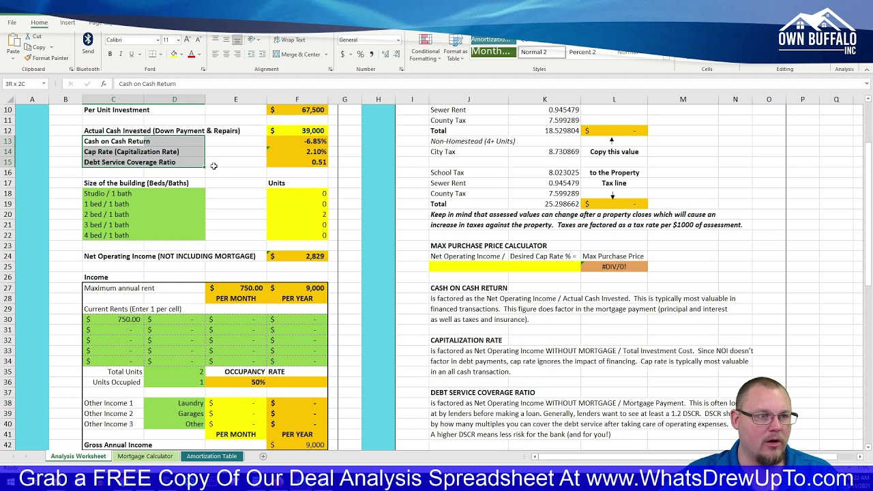Screen dimensions: 873x491
Task: Click the Bluetooth Send icon
Action: 88,40
